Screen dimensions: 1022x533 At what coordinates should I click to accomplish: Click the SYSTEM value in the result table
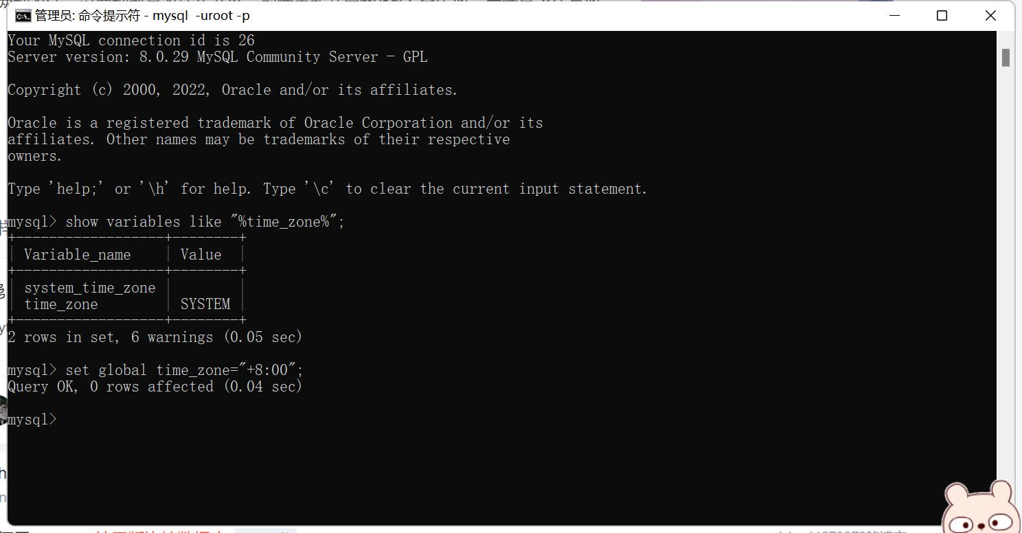(205, 304)
